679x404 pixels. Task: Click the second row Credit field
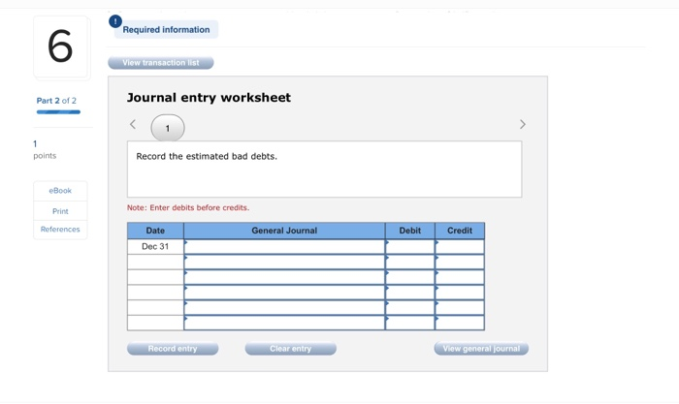coord(460,262)
